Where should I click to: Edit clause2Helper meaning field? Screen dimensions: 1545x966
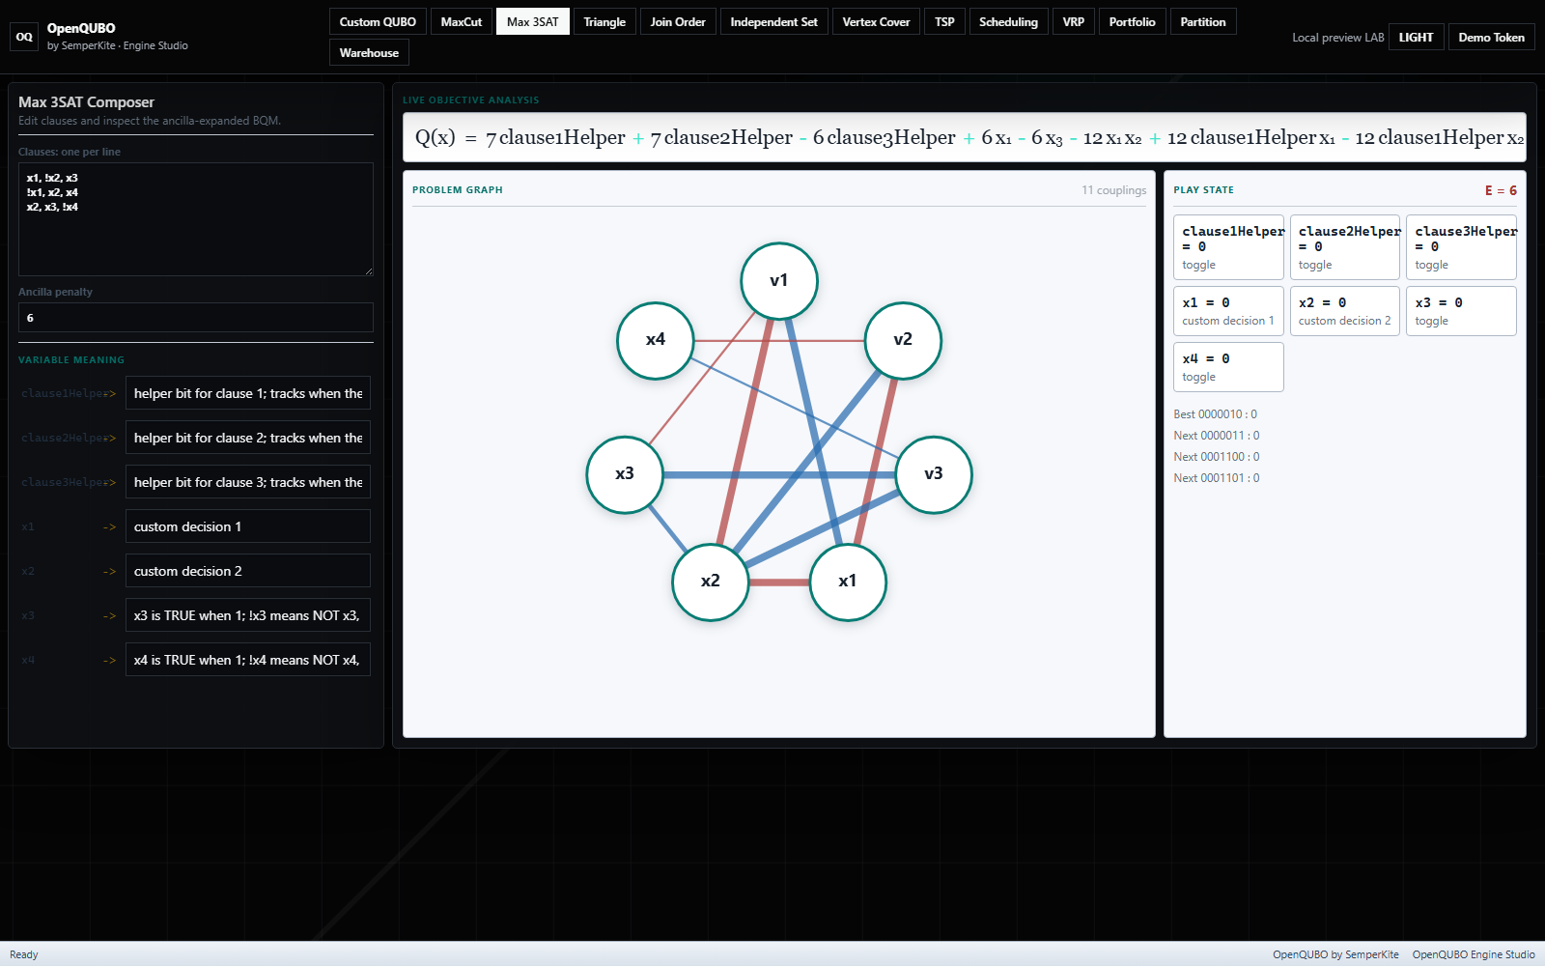click(x=248, y=438)
